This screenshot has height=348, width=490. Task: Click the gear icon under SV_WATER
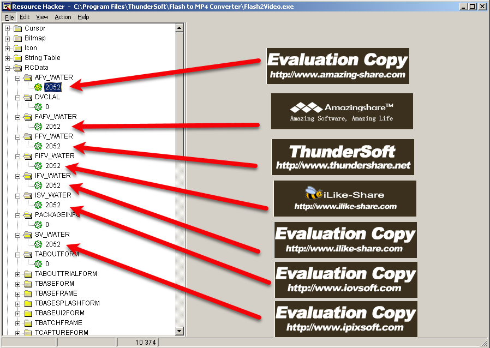tap(38, 244)
